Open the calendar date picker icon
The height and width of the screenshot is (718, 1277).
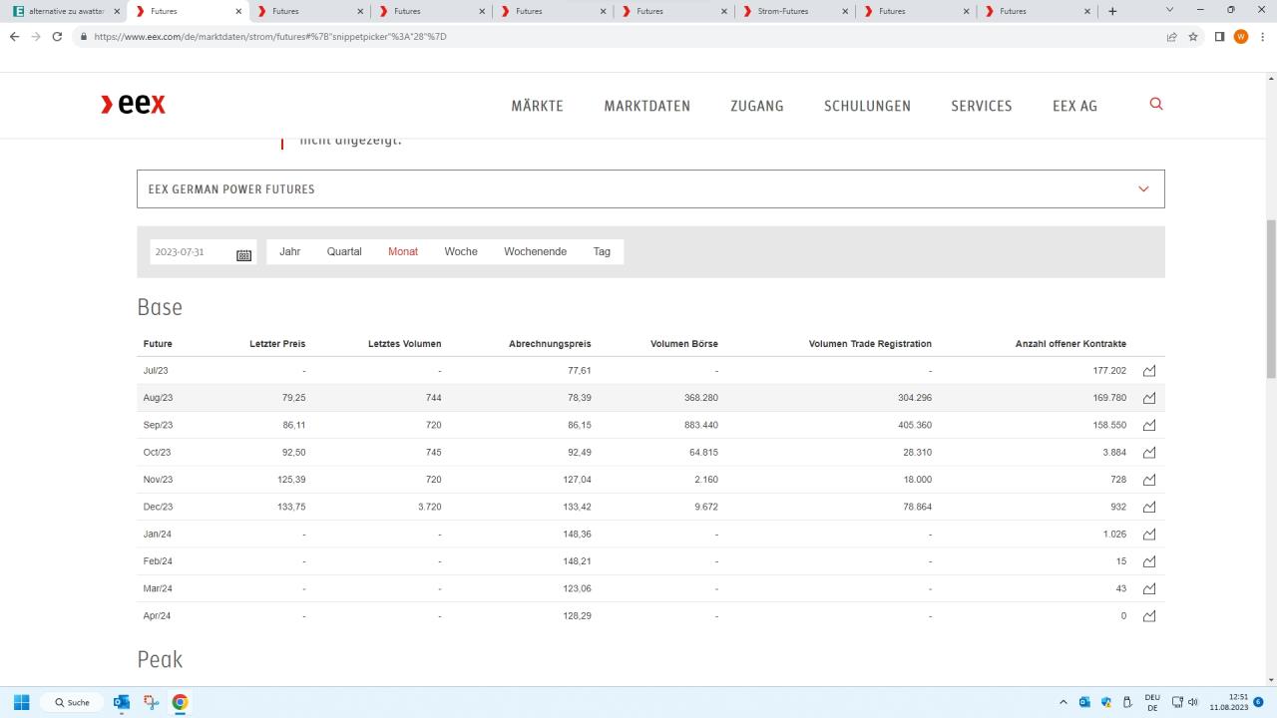click(x=243, y=254)
